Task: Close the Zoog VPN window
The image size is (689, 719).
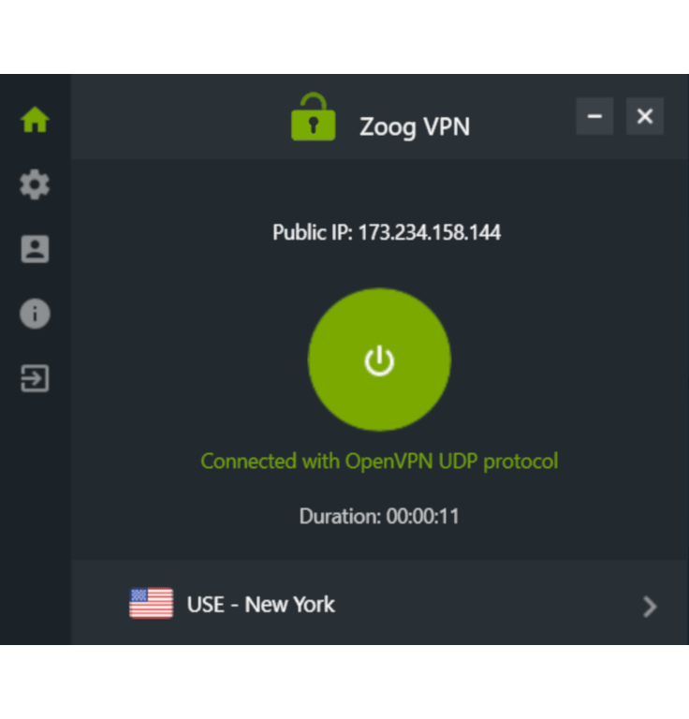Action: [x=645, y=116]
